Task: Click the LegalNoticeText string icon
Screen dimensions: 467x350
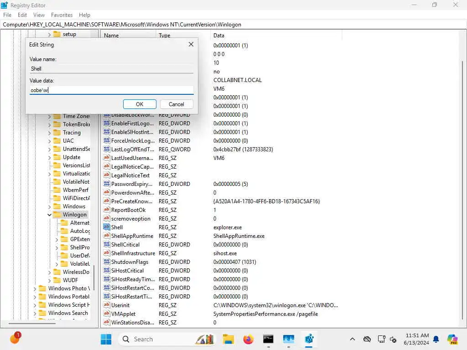Action: (x=106, y=175)
